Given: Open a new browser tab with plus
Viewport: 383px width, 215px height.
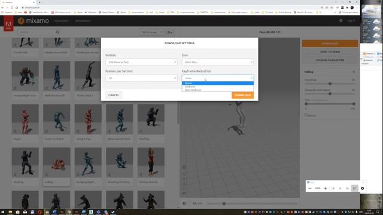Looking at the screenshot, I should click(x=39, y=2).
